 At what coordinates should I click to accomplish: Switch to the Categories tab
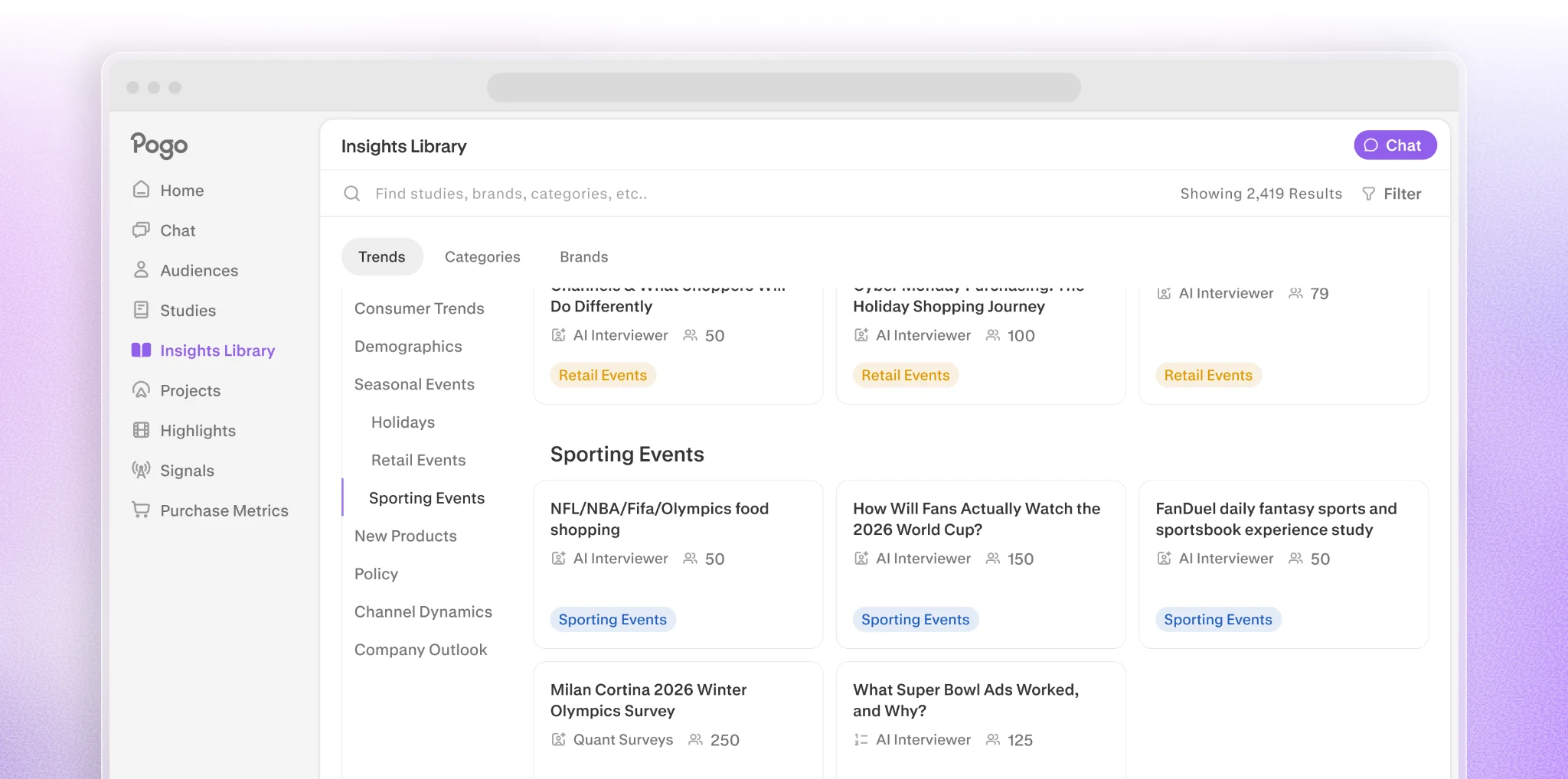[x=482, y=256]
